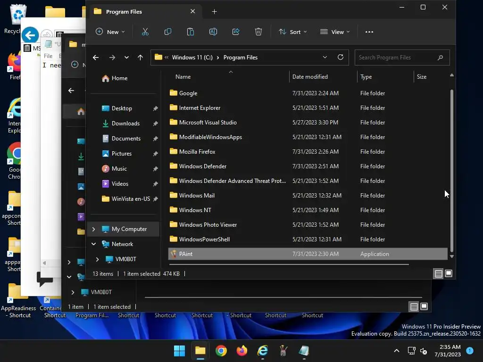483x362 pixels.
Task: Sort by Type column header
Action: point(385,77)
